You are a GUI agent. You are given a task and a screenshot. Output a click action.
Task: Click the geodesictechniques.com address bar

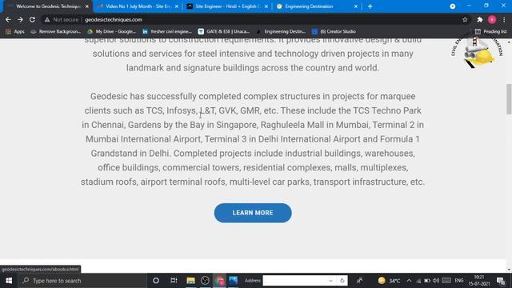[114, 19]
